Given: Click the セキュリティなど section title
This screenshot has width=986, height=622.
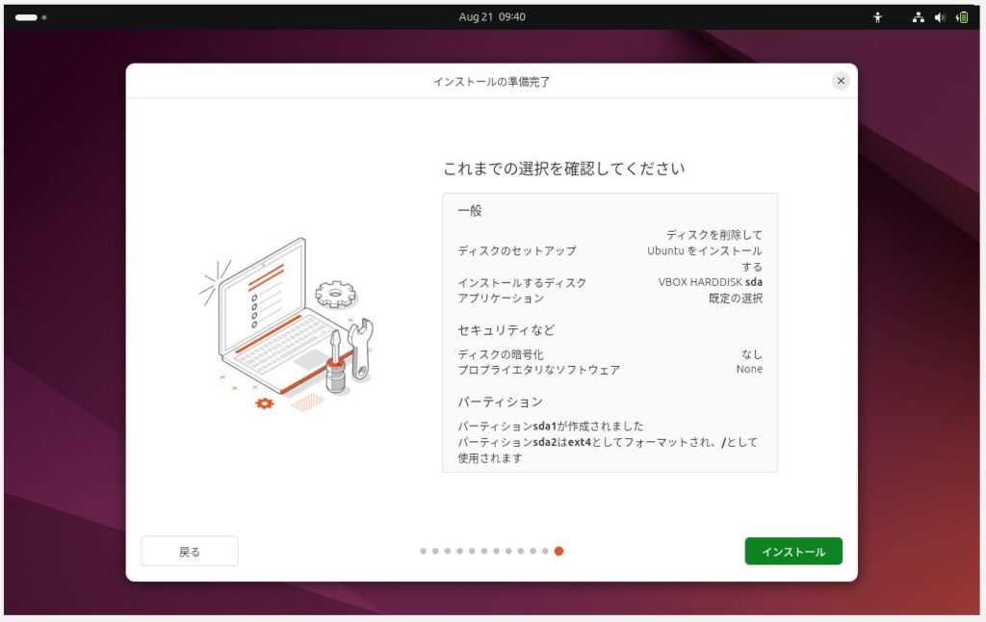Looking at the screenshot, I should (506, 329).
